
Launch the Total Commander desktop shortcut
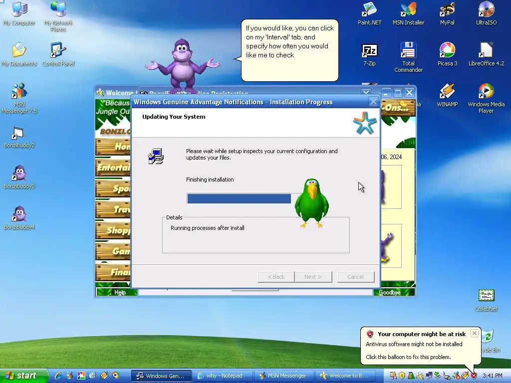coord(408,57)
